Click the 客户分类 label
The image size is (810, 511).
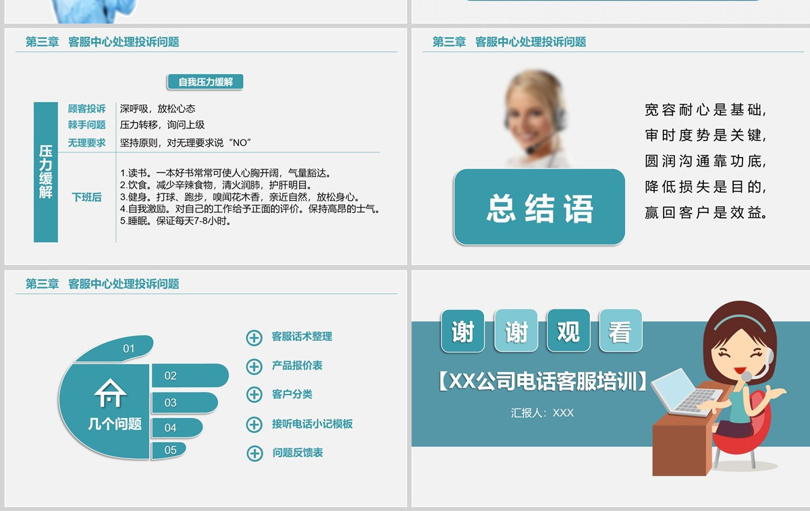coord(292,394)
